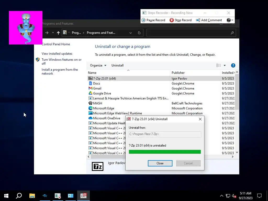Click the search magnifier icon in Programs and Features
Image resolution: width=268 pixels, height=201 pixels.
pos(232,33)
